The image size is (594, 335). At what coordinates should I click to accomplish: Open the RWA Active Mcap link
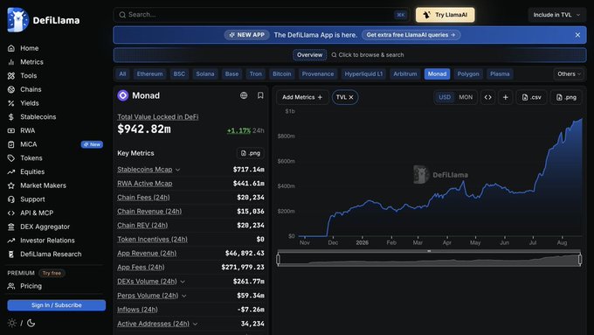pyautogui.click(x=145, y=184)
